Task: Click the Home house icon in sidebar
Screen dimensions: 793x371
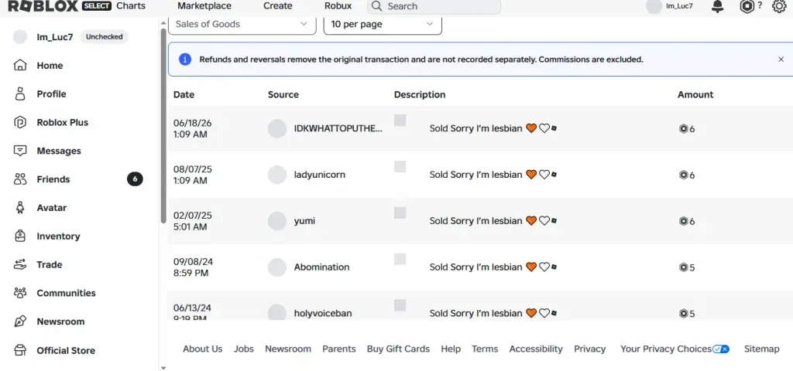Action: pyautogui.click(x=19, y=65)
